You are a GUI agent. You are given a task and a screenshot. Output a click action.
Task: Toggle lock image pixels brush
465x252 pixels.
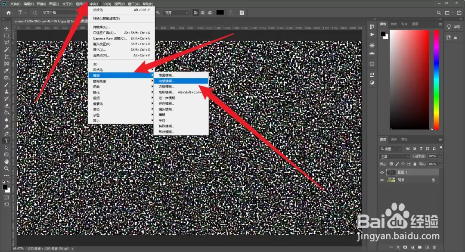(397, 164)
